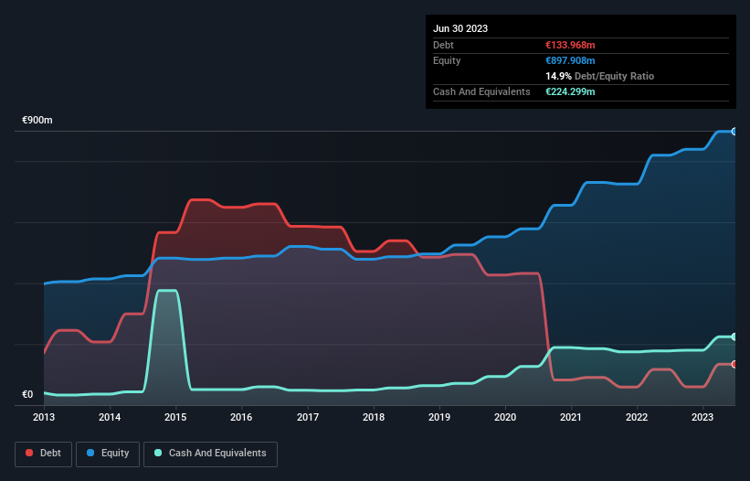Click the 2019 x-axis label
The image size is (750, 481).
439,417
